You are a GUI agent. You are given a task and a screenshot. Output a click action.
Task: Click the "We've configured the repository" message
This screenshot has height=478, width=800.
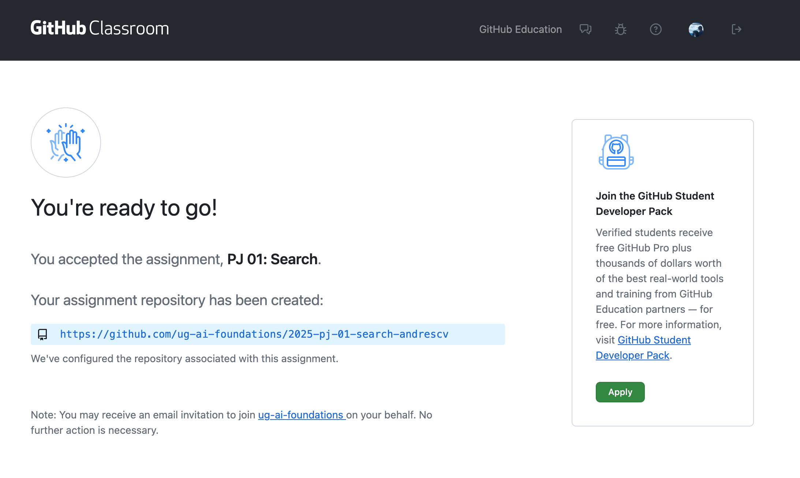tap(184, 359)
